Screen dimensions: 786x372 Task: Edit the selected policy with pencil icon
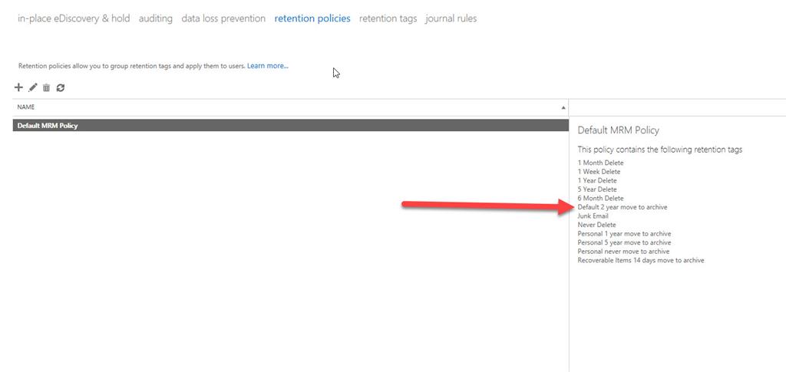click(32, 87)
